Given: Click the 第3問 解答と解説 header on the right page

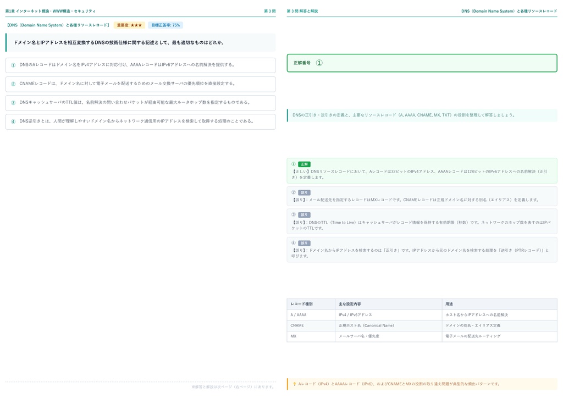Looking at the screenshot, I should point(302,11).
